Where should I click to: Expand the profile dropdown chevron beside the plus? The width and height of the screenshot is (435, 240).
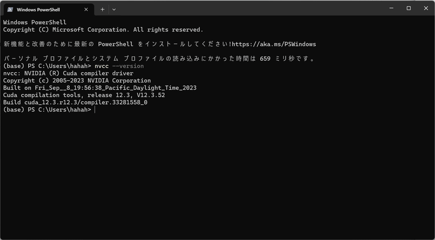[x=114, y=9]
